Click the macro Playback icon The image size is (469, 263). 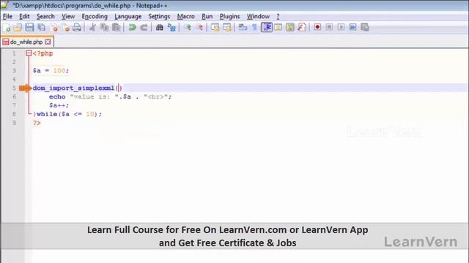coord(341,27)
